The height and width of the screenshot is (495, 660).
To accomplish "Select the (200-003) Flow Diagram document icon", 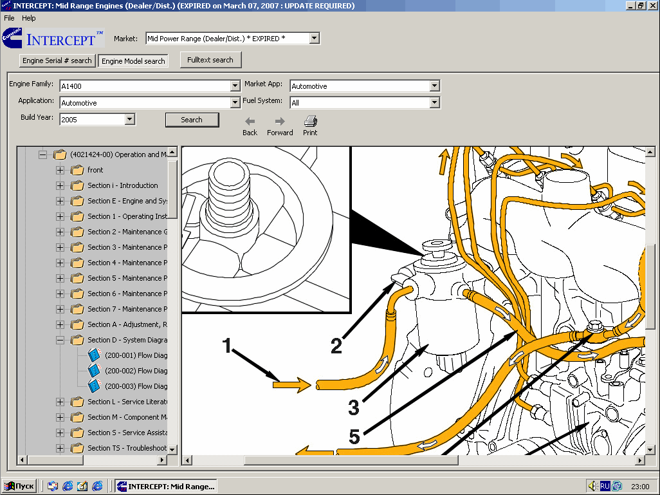I will tap(94, 386).
